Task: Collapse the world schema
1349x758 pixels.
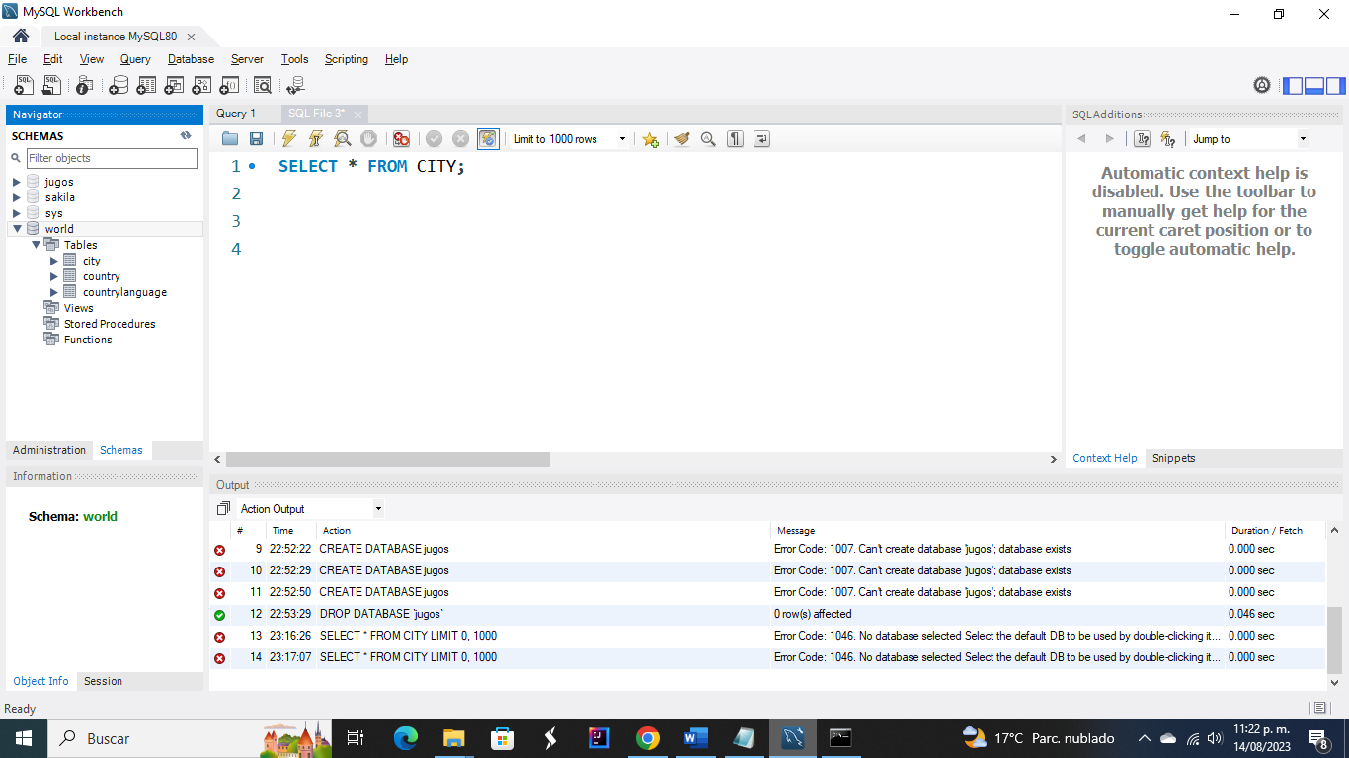Action: click(17, 229)
